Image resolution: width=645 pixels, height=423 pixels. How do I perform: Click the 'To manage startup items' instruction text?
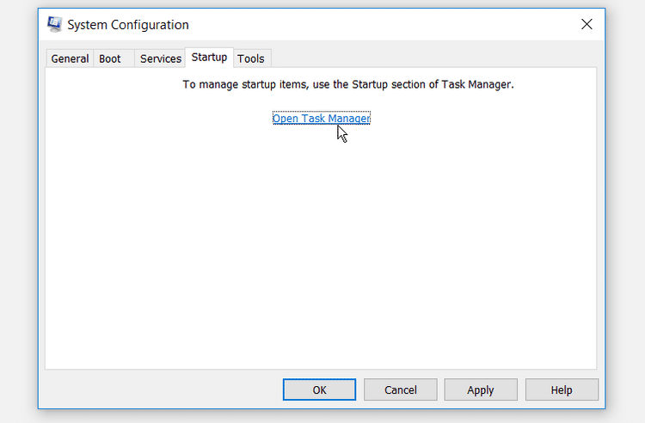pos(258,85)
